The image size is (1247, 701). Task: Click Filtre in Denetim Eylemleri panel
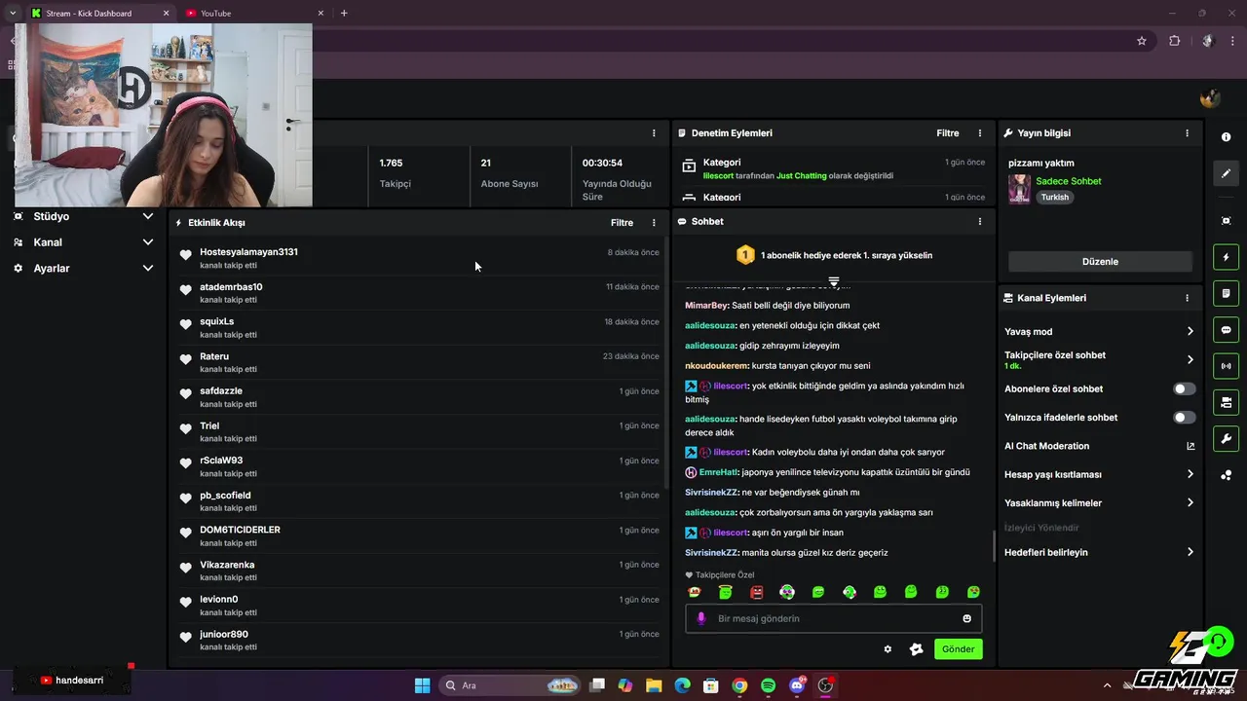pyautogui.click(x=948, y=133)
